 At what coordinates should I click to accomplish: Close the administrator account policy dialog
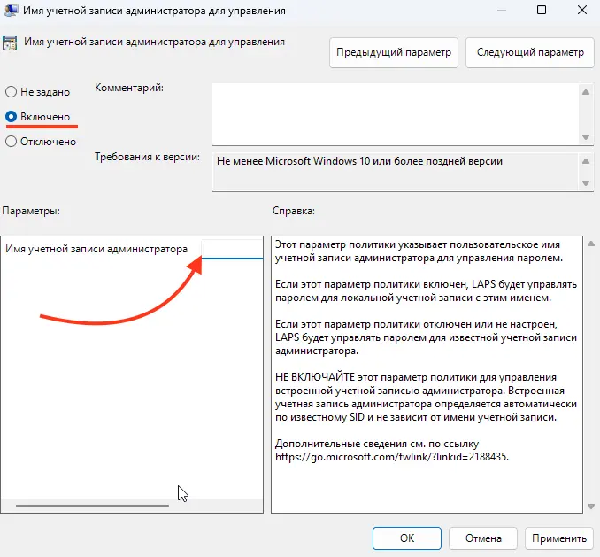tap(580, 12)
